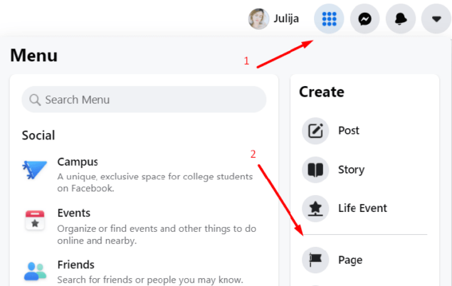Open the Friends entry title

tap(76, 265)
